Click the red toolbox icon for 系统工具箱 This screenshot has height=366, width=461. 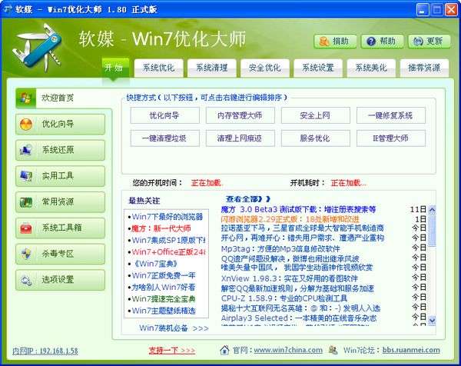click(26, 228)
